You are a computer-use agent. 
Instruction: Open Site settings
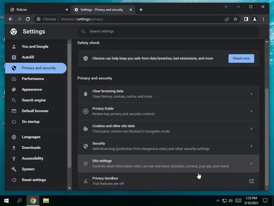click(x=169, y=163)
